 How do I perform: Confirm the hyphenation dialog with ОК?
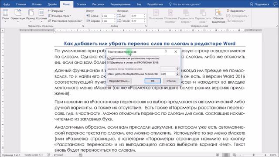point(153,81)
